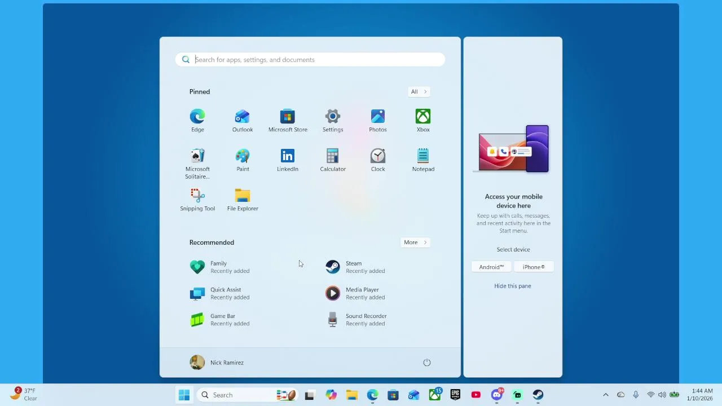Open the pinned Xbox app
This screenshot has height=406, width=722.
(x=423, y=121)
